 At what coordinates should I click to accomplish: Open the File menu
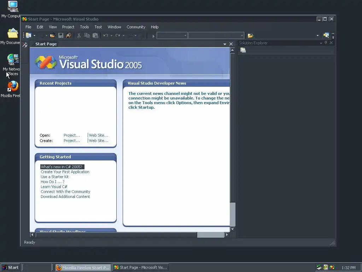[28, 27]
